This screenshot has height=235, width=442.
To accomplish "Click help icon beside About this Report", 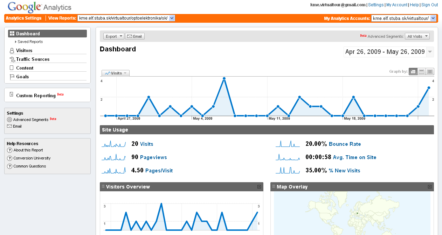I will [10, 150].
